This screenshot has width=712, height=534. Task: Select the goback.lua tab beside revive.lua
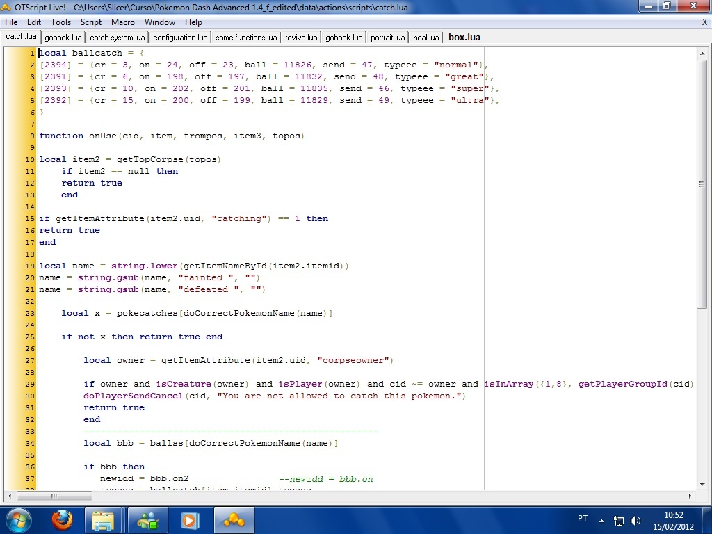pyautogui.click(x=343, y=38)
